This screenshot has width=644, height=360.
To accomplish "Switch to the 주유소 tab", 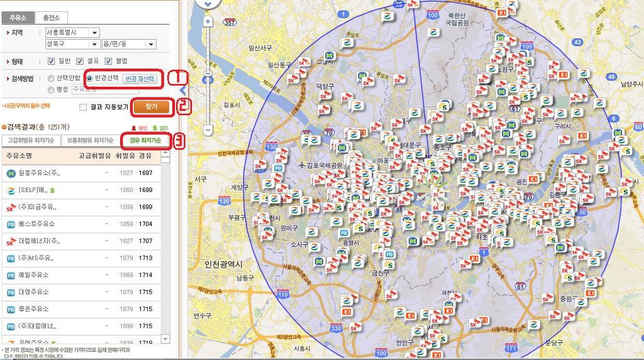I will 18,17.
